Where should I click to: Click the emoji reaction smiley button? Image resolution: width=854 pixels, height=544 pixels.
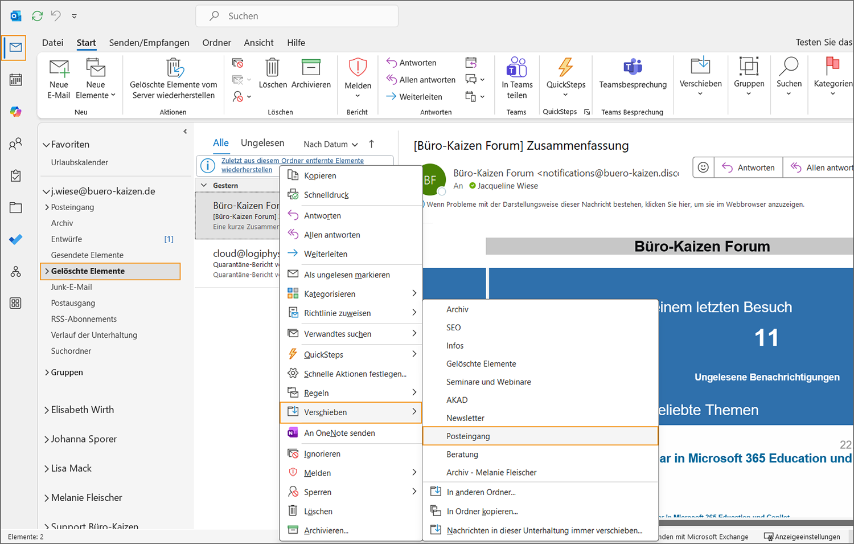703,167
